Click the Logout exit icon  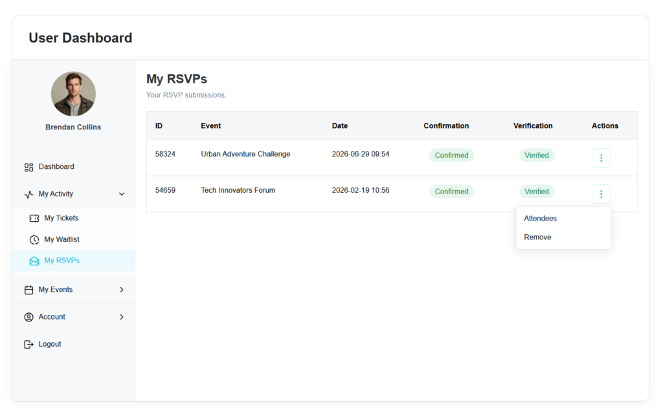(28, 344)
